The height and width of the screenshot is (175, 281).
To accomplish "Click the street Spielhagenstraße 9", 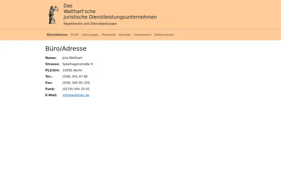I will pyautogui.click(x=78, y=64).
